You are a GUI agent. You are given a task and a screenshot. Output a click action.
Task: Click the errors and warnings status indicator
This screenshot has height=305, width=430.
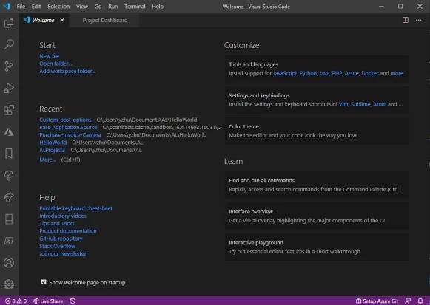pyautogui.click(x=16, y=301)
